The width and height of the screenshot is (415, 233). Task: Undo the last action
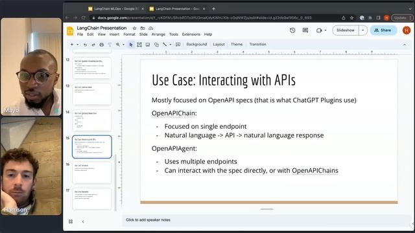coord(85,45)
